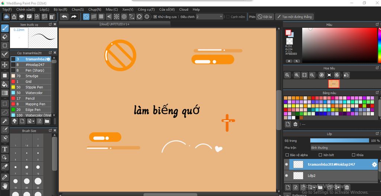Viewport: 381px width, 196px height.
Task: Open Pha trộn blend mode dropdown
Action: [x=346, y=148]
